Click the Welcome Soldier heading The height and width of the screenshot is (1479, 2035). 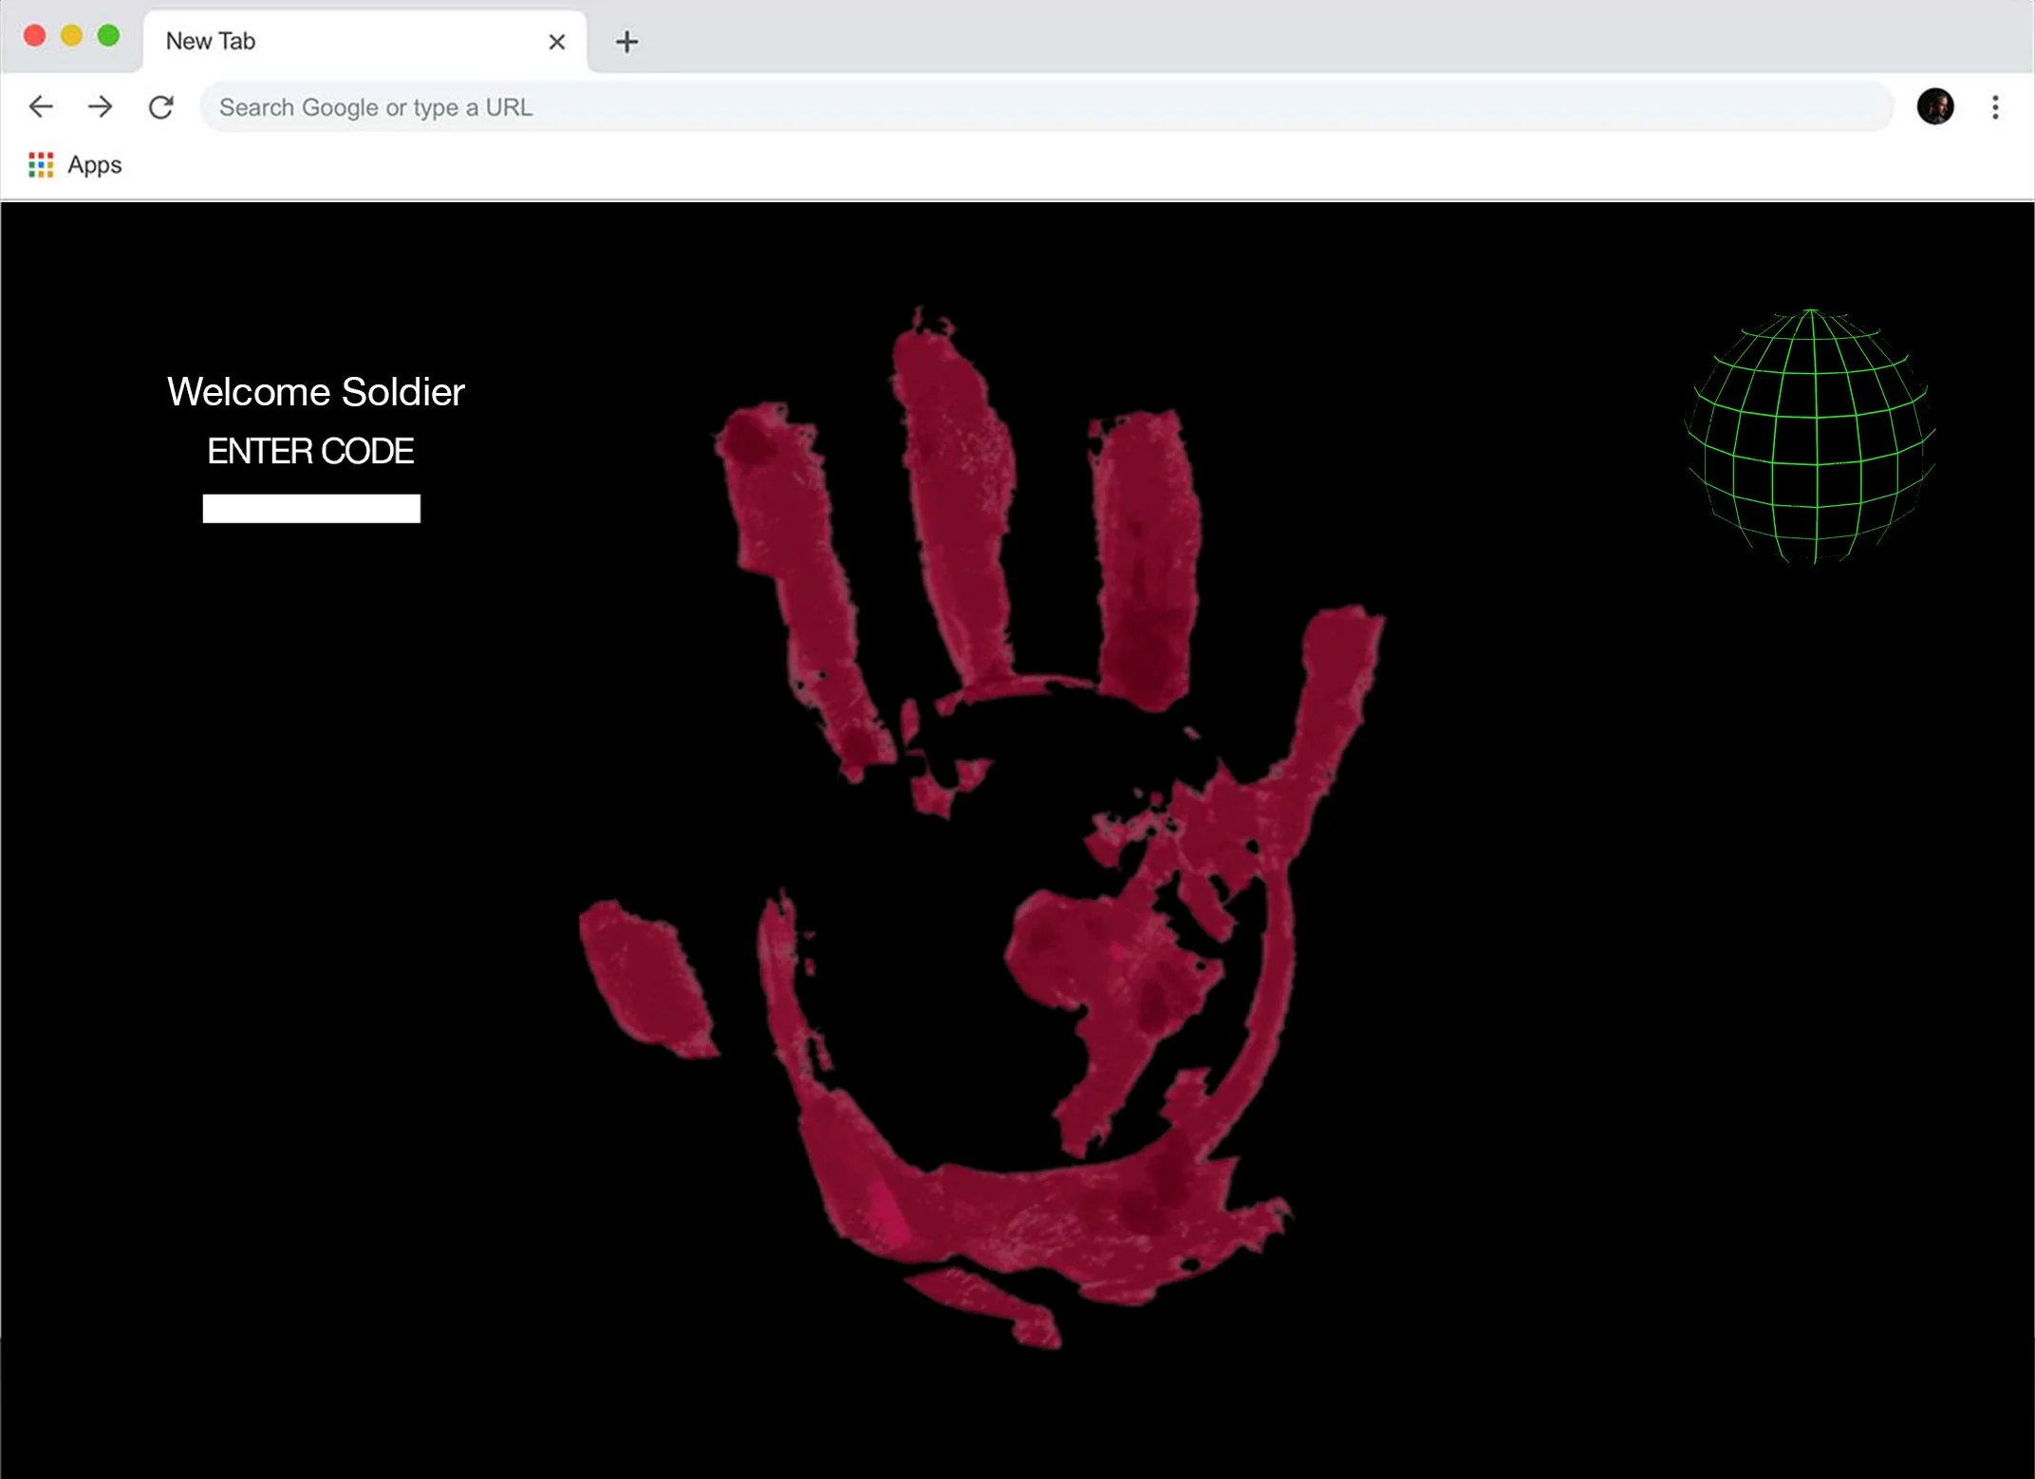coord(316,392)
